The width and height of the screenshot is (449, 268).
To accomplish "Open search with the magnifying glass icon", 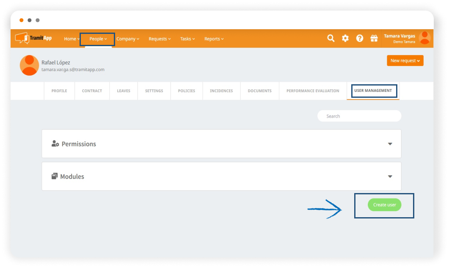I will click(331, 39).
